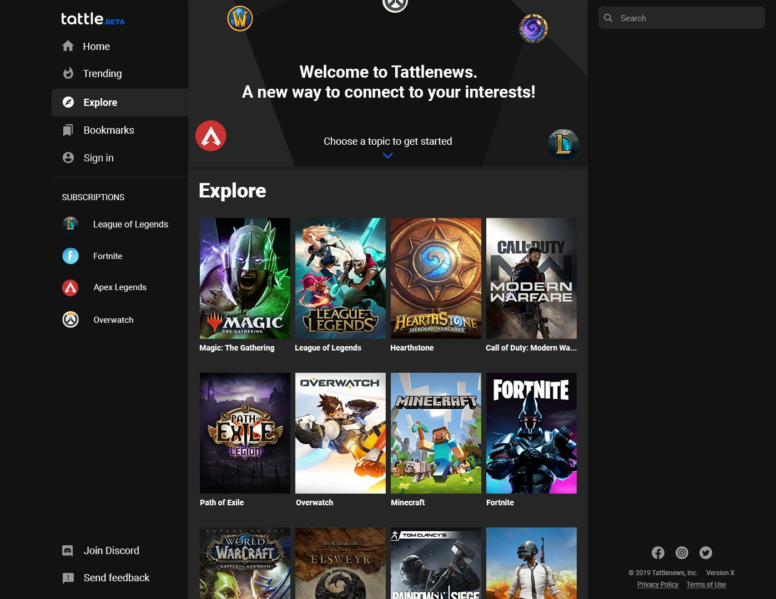This screenshot has height=599, width=776.
Task: Click the feedback speech bubble icon
Action: pyautogui.click(x=68, y=578)
